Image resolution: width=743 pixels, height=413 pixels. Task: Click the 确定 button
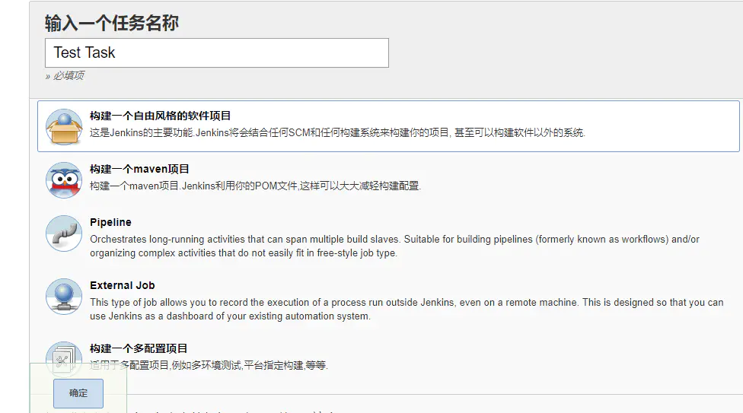[78, 393]
